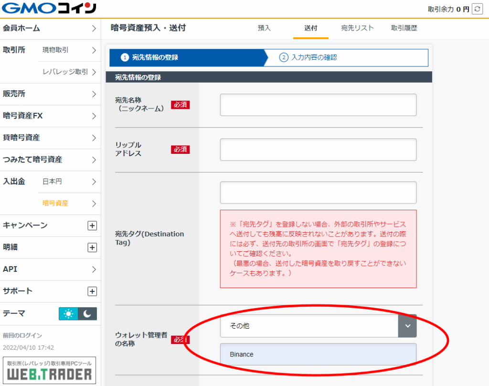
Task: Click the 販売所 chevron arrow
Action: coord(94,94)
